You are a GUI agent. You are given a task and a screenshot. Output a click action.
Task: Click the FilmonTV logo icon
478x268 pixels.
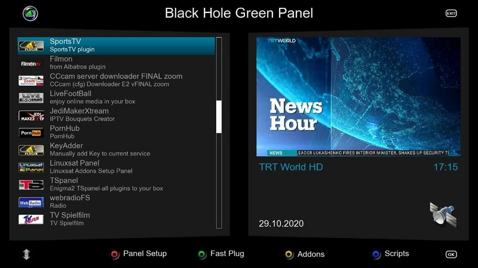pos(31,64)
